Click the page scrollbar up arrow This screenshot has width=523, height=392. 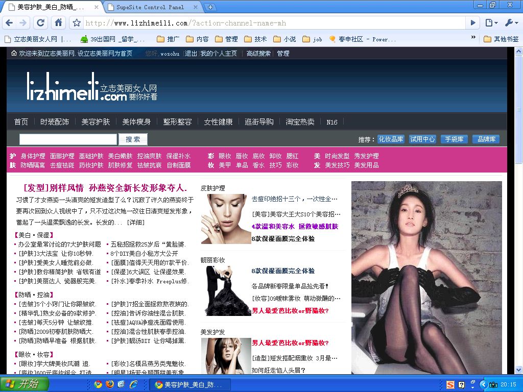(x=519, y=52)
